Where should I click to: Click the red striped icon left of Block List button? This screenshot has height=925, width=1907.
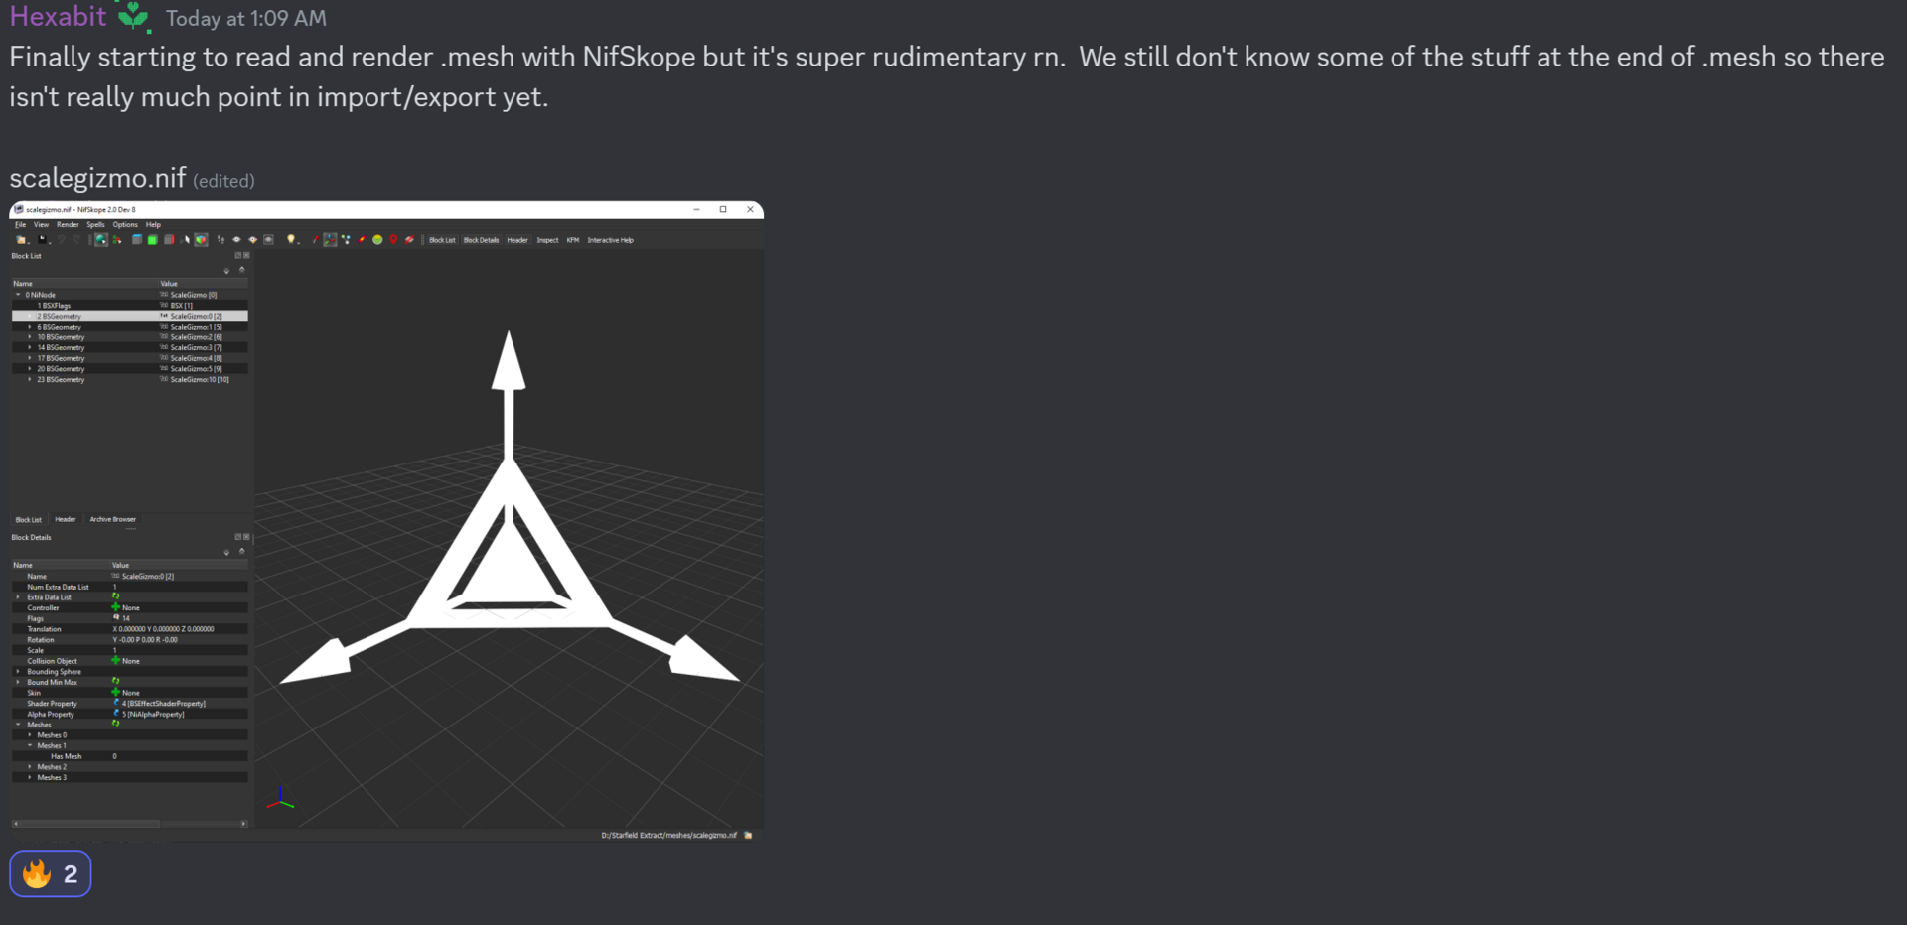tap(409, 240)
